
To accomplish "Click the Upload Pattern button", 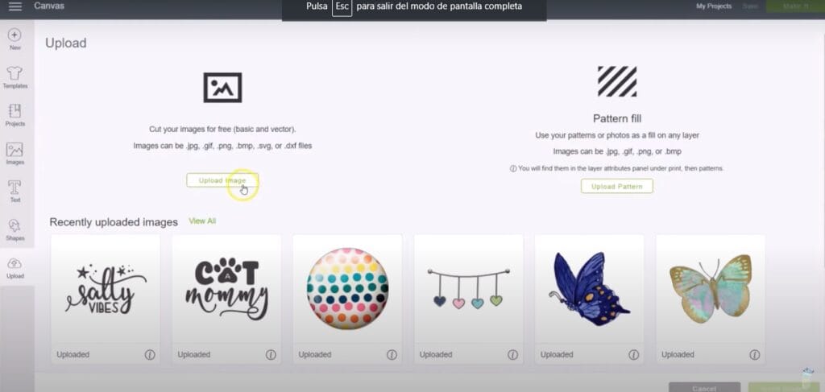I will click(x=616, y=186).
